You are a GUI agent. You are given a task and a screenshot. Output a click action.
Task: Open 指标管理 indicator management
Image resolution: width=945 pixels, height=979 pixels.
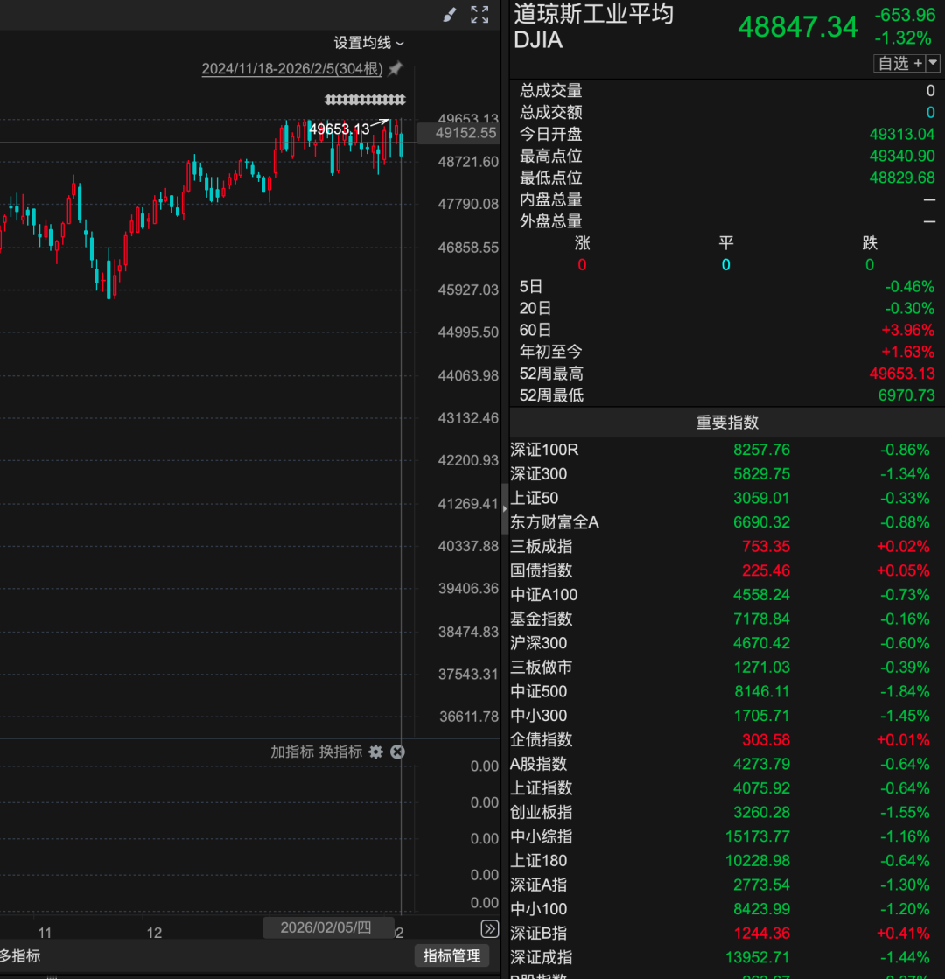[451, 956]
